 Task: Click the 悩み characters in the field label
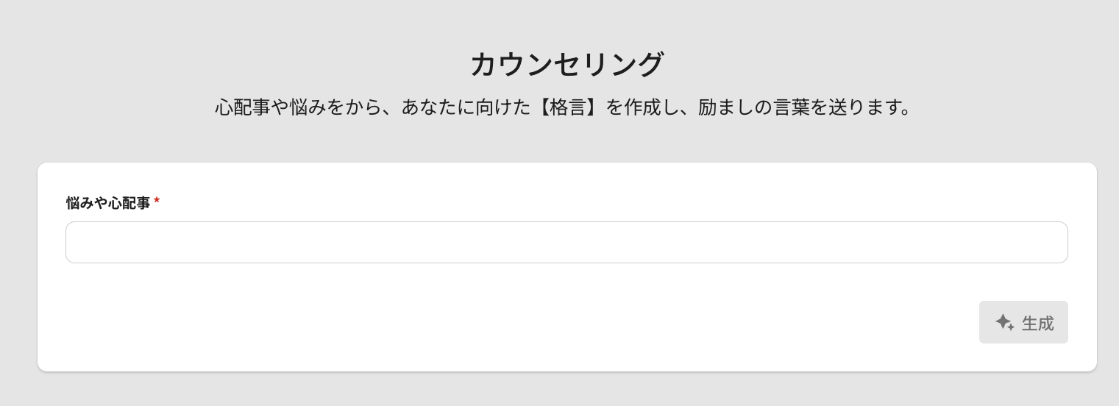[80, 203]
